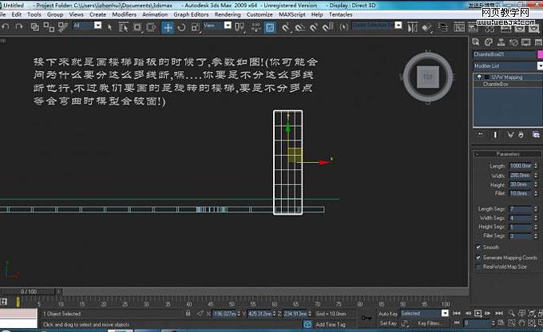The image size is (543, 332).
Task: Click the Pin Stack icon
Action: pyautogui.click(x=481, y=135)
